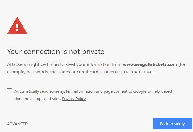Click the word 'private' in the heading

(93, 52)
